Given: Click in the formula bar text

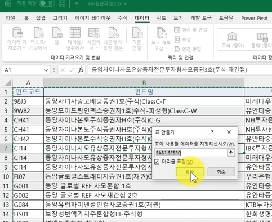Looking at the screenshot, I should tap(169, 70).
